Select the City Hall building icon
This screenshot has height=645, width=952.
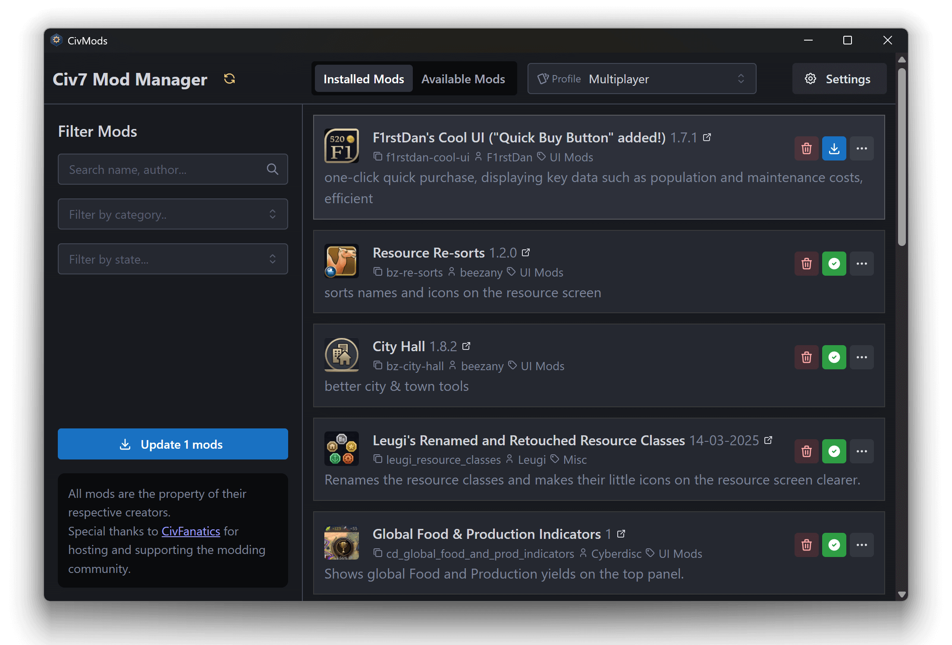coord(342,355)
